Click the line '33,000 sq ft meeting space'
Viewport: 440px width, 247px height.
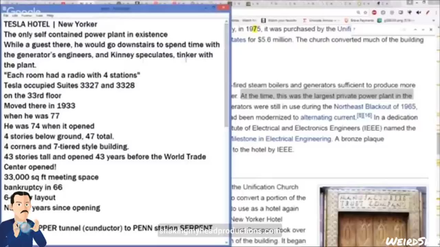(x=51, y=177)
